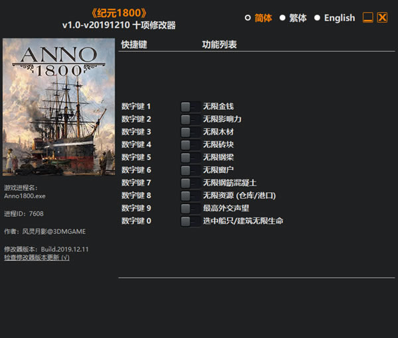The height and width of the screenshot is (338, 398).
Task: Toggle 无限影响力 cheat switch
Action: (x=190, y=119)
